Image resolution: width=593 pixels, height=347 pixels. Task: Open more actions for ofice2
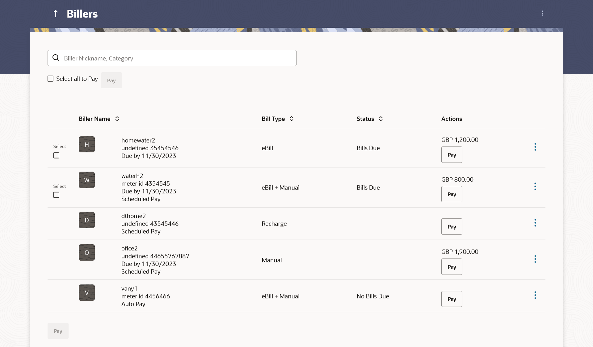click(535, 259)
